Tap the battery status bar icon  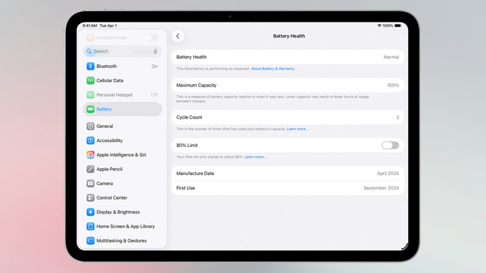[x=398, y=26]
